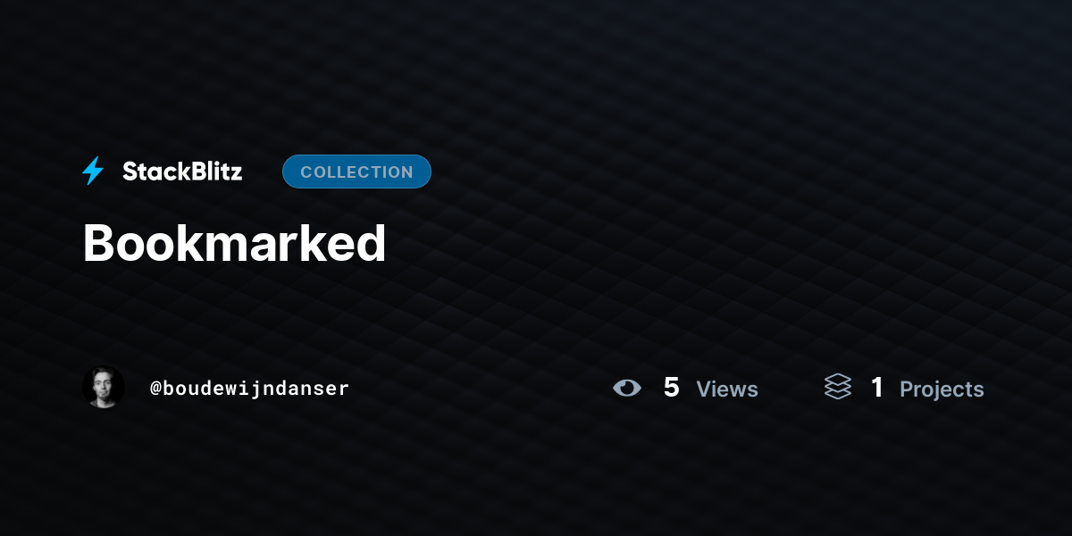Click the Views label
This screenshot has height=536, width=1072.
coord(727,389)
